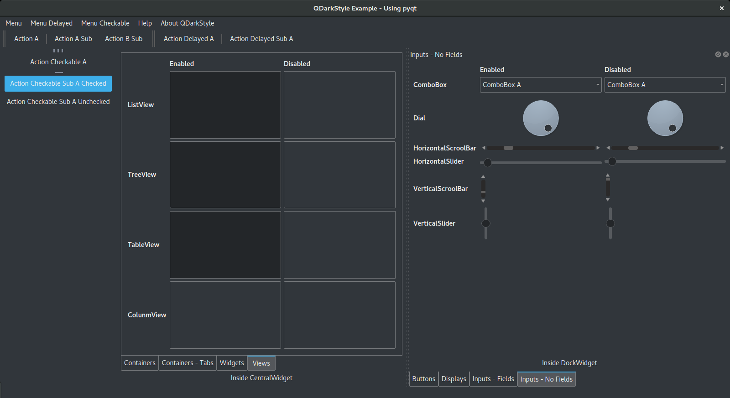730x398 pixels.
Task: Check Action Checkable Sub A Unchecked
Action: 58,102
